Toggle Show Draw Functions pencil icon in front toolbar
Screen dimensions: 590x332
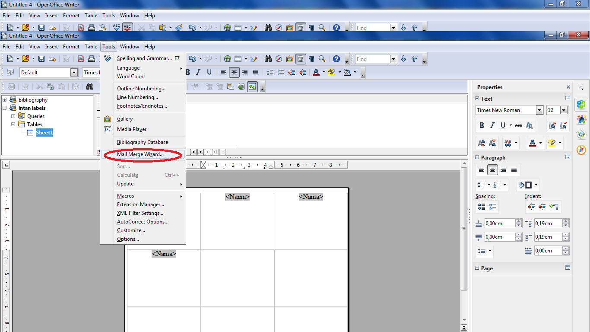[254, 59]
